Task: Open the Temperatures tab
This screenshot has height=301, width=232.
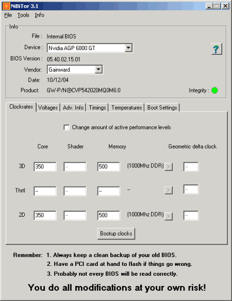Action: click(x=126, y=107)
